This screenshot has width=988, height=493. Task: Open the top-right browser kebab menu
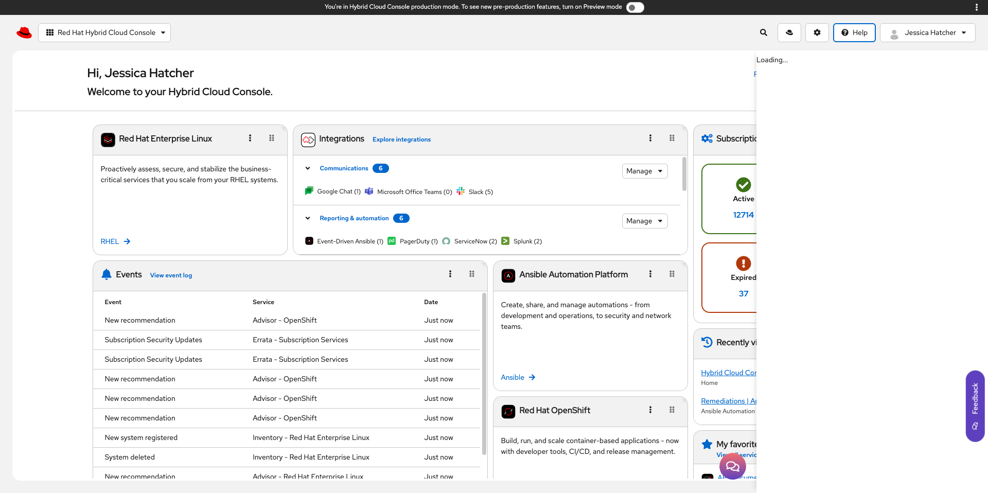tap(976, 7)
